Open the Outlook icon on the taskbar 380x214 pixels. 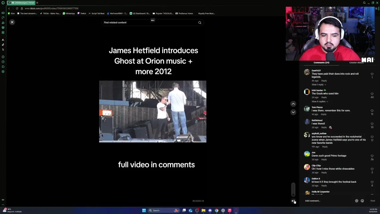point(190,210)
